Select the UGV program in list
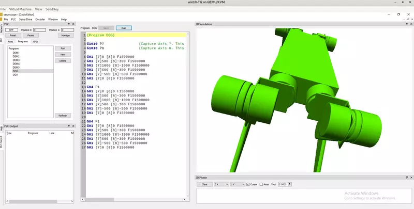This screenshot has width=414, height=209. [16, 75]
